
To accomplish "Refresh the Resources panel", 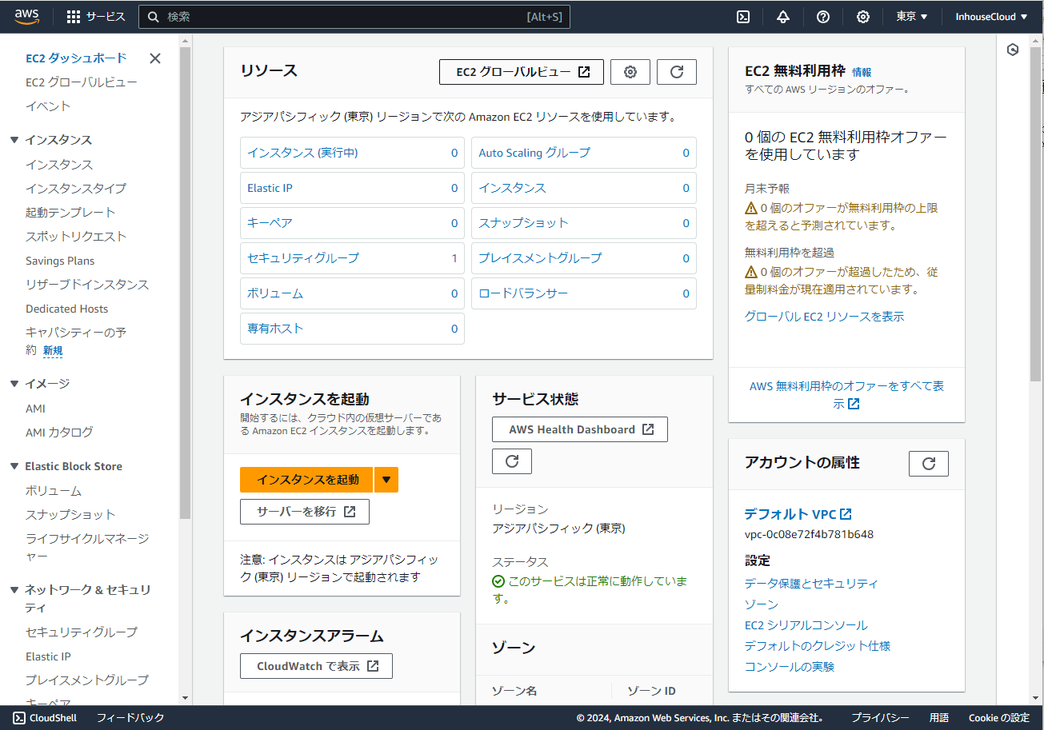I will coord(676,72).
